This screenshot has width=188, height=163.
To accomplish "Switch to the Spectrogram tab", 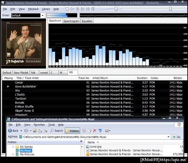I will click(x=71, y=21).
